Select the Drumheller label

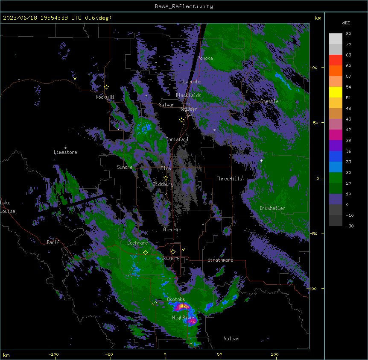click(x=272, y=208)
